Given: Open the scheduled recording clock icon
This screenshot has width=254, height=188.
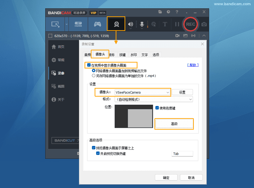Looking at the screenshot, I should point(168,12).
